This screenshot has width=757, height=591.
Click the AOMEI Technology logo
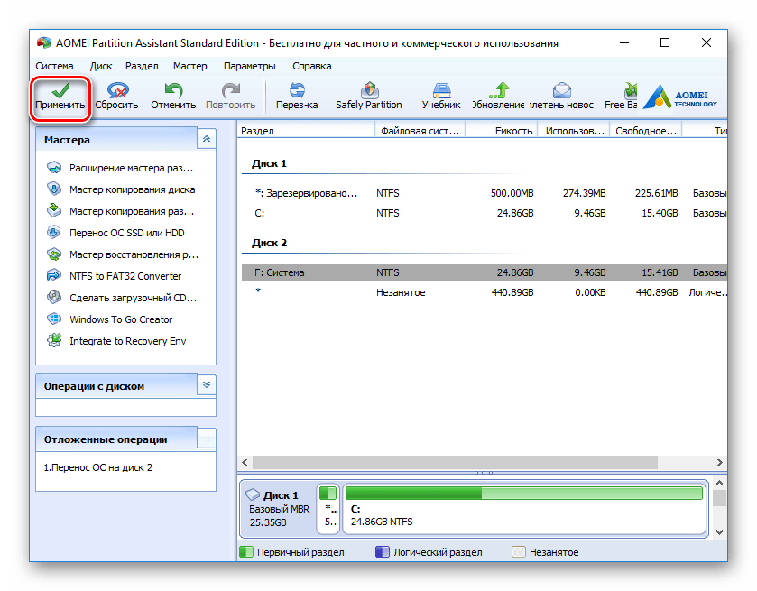[679, 96]
